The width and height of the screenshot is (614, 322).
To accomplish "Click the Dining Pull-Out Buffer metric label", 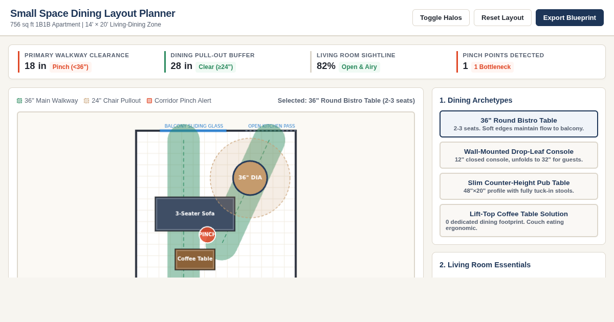I will pyautogui.click(x=213, y=55).
